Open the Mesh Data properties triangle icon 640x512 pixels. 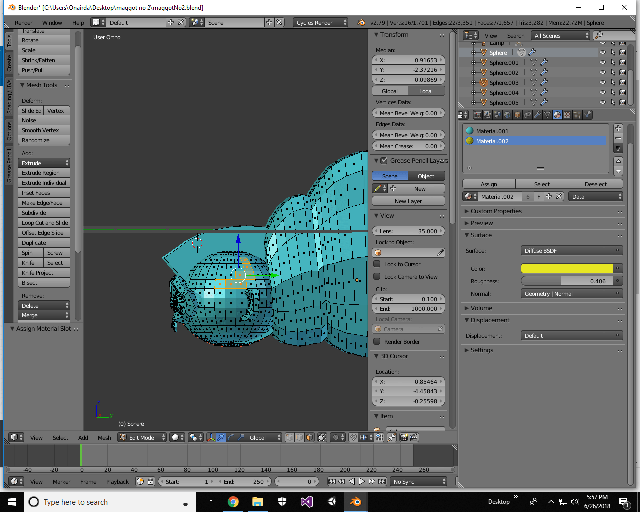[547, 115]
